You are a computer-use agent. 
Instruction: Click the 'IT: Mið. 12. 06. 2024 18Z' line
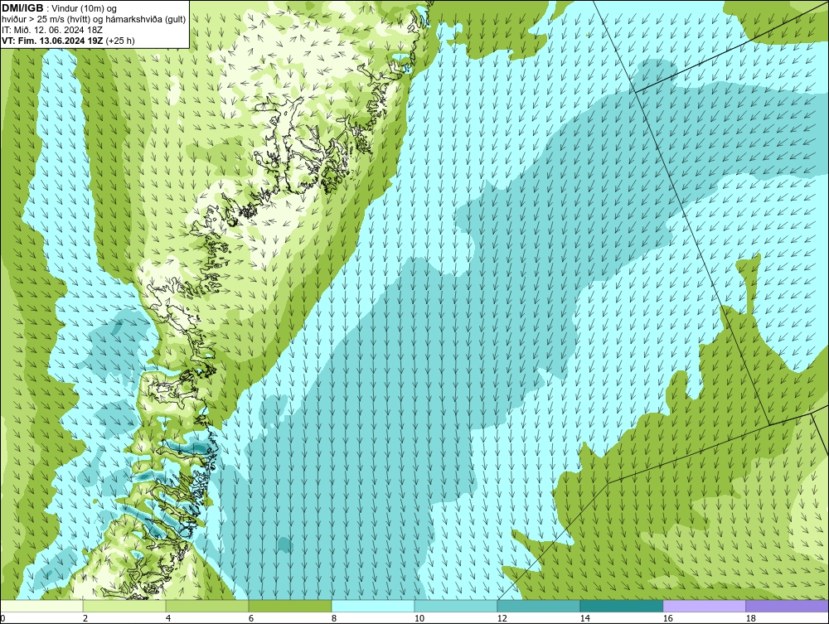[x=51, y=30]
